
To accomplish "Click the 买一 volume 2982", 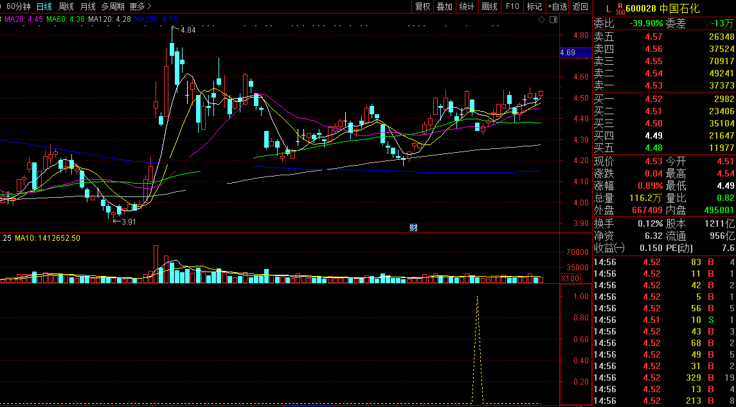I will click(x=724, y=99).
